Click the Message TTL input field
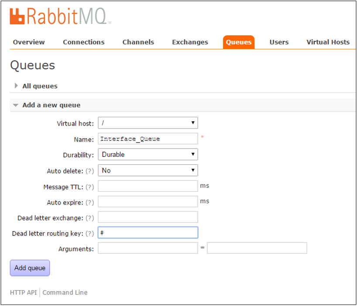Image resolution: width=357 pixels, height=306 pixels. point(148,186)
